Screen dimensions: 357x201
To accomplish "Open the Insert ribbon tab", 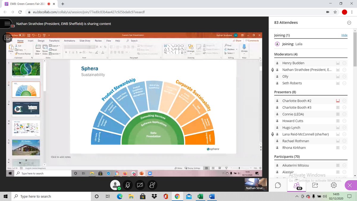I will coord(30,41).
